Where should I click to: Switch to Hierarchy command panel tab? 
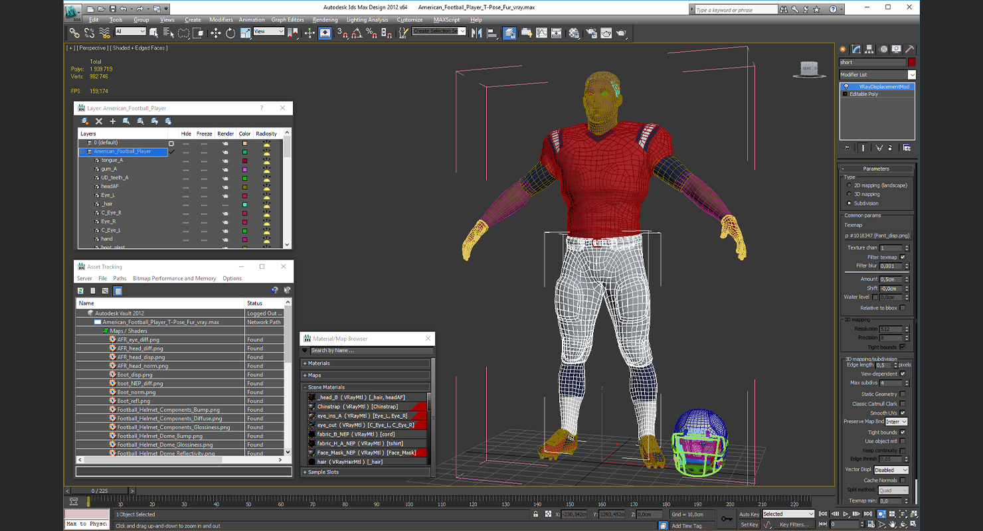[870, 49]
